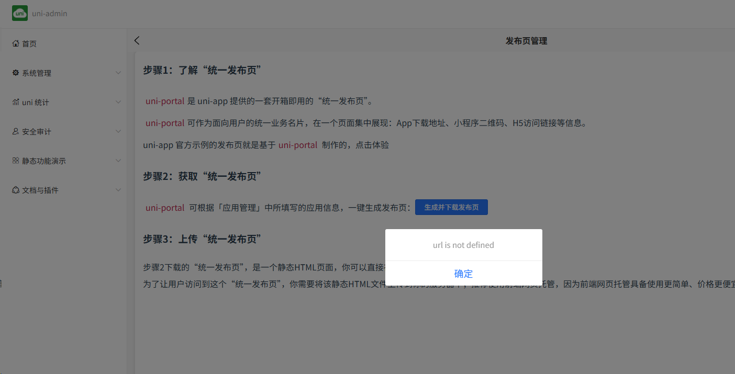Click the heading 步骤1:了解"统一发布页"
Viewport: 735px width, 374px height.
202,70
